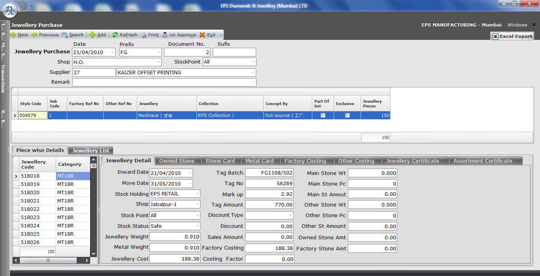Screen dimensions: 540x276
Task: Click Un Approve in the toolbar
Action: (x=179, y=35)
